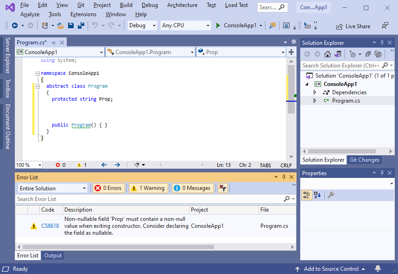Click the Alphabetical sort icon in Properties

point(317,195)
